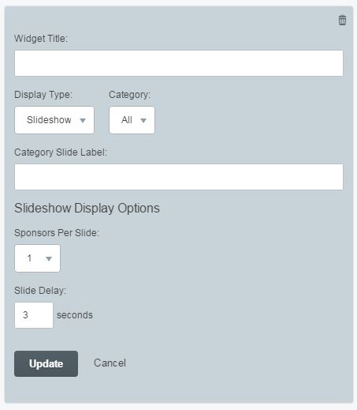Viewport: 357px width, 410px height.
Task: Click the Sponsors Per Slide label
Action: 57,233
